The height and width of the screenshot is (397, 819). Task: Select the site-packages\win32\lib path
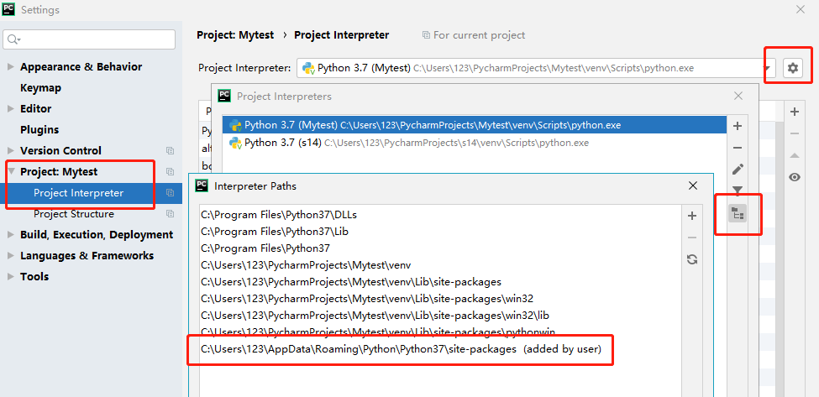(x=375, y=315)
